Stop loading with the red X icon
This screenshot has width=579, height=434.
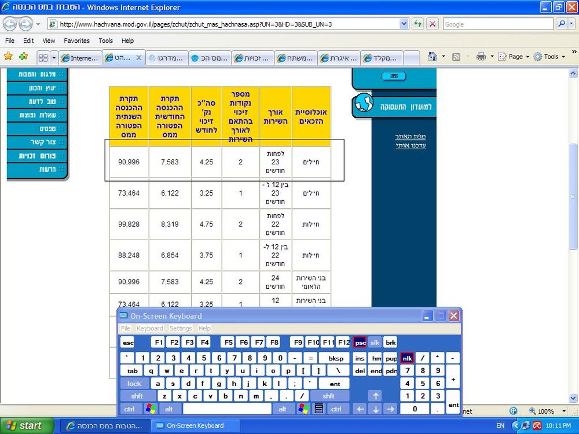[433, 24]
